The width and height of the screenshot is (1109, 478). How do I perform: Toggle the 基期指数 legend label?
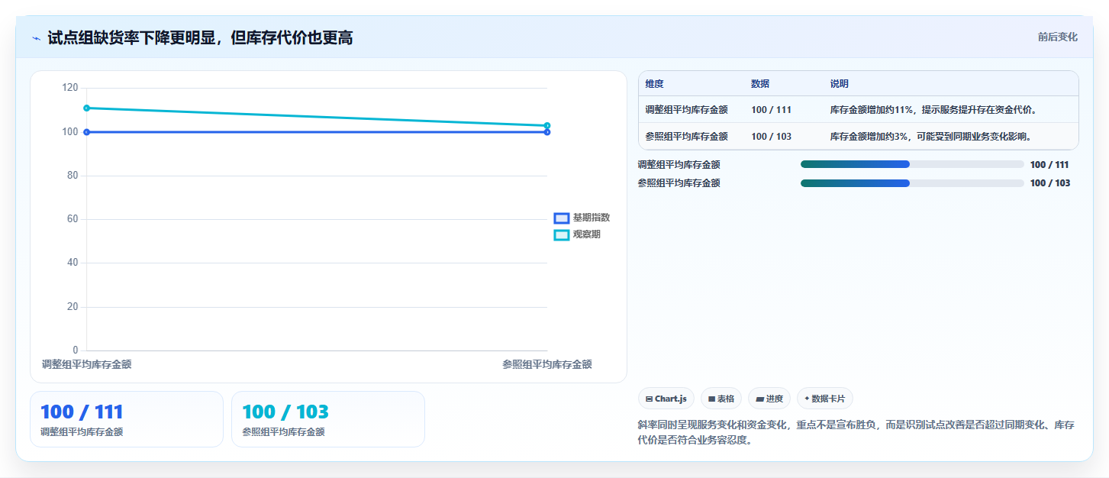click(592, 218)
